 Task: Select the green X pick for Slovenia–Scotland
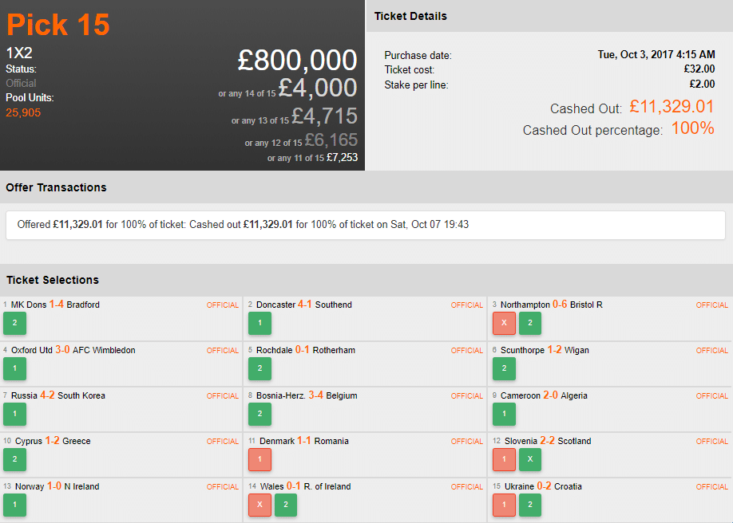tap(530, 459)
